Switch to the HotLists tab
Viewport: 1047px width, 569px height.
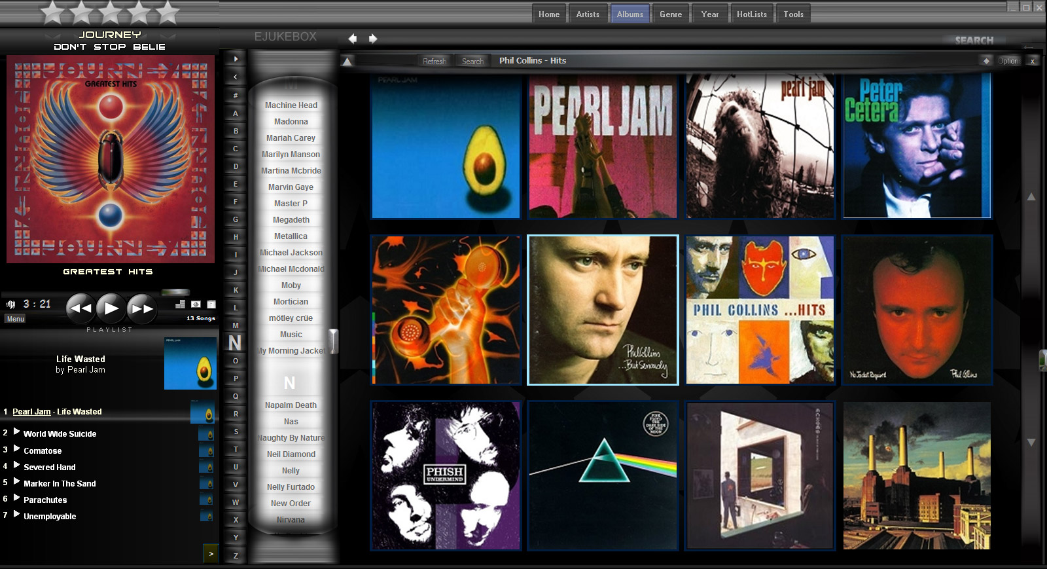tap(751, 14)
